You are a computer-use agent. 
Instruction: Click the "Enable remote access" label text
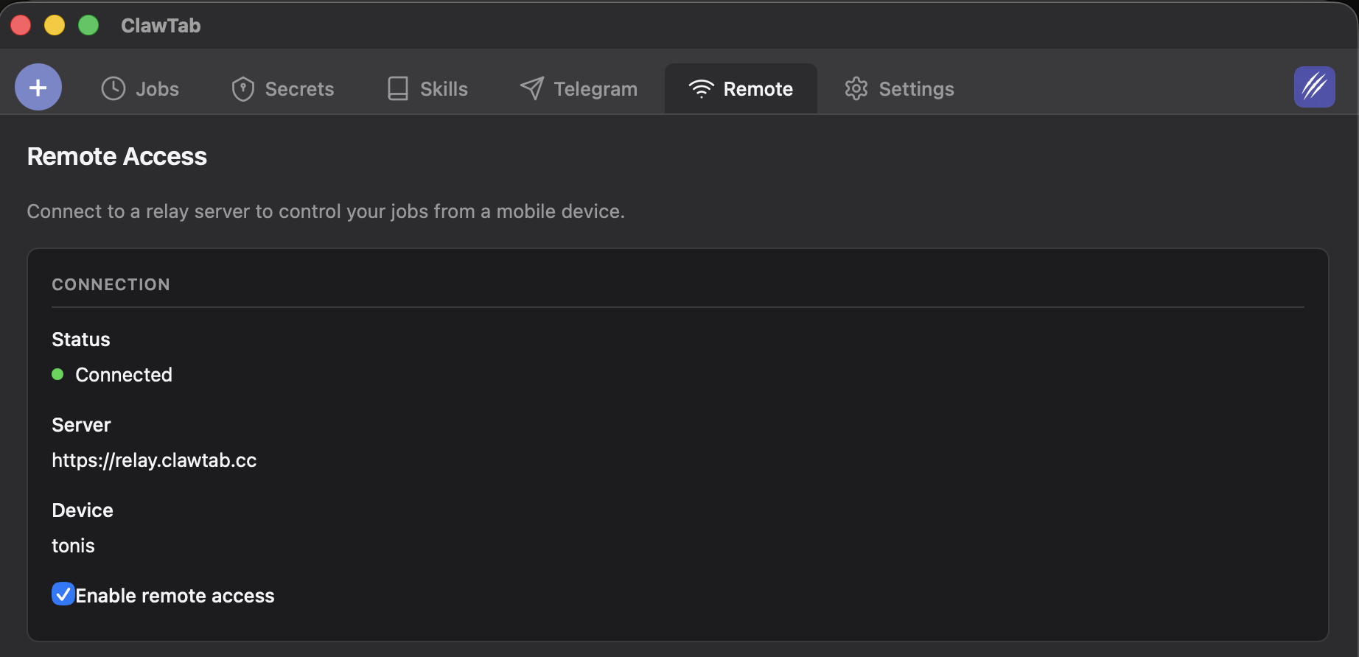point(175,596)
